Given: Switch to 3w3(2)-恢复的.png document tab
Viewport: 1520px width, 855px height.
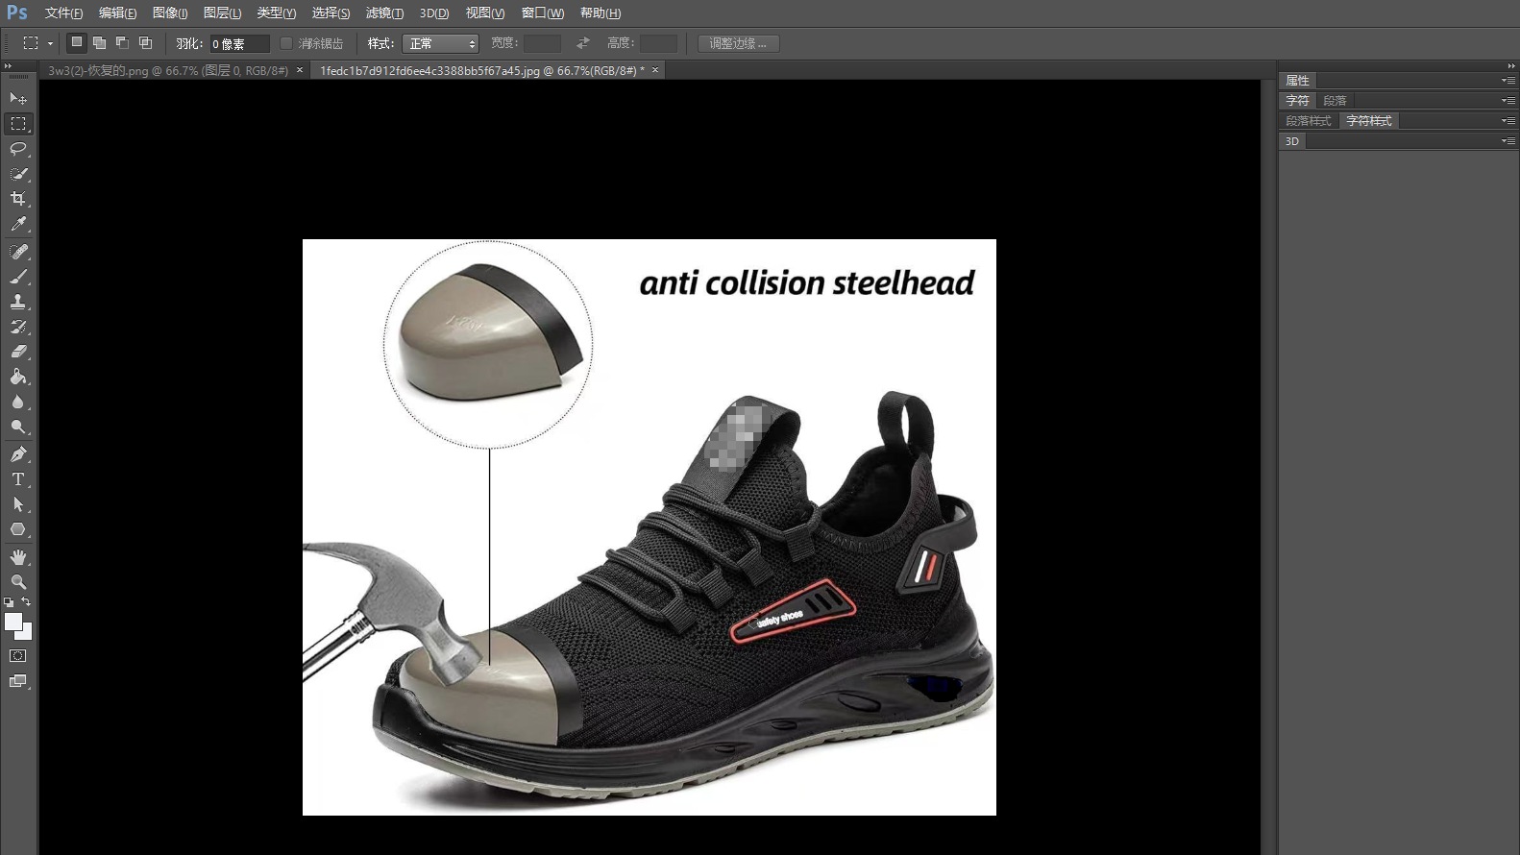Looking at the screenshot, I should coord(168,70).
